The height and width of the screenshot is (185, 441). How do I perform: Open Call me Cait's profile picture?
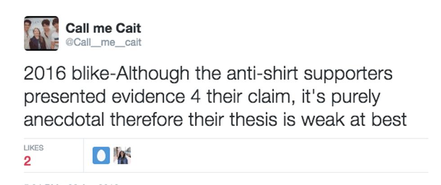tap(41, 33)
